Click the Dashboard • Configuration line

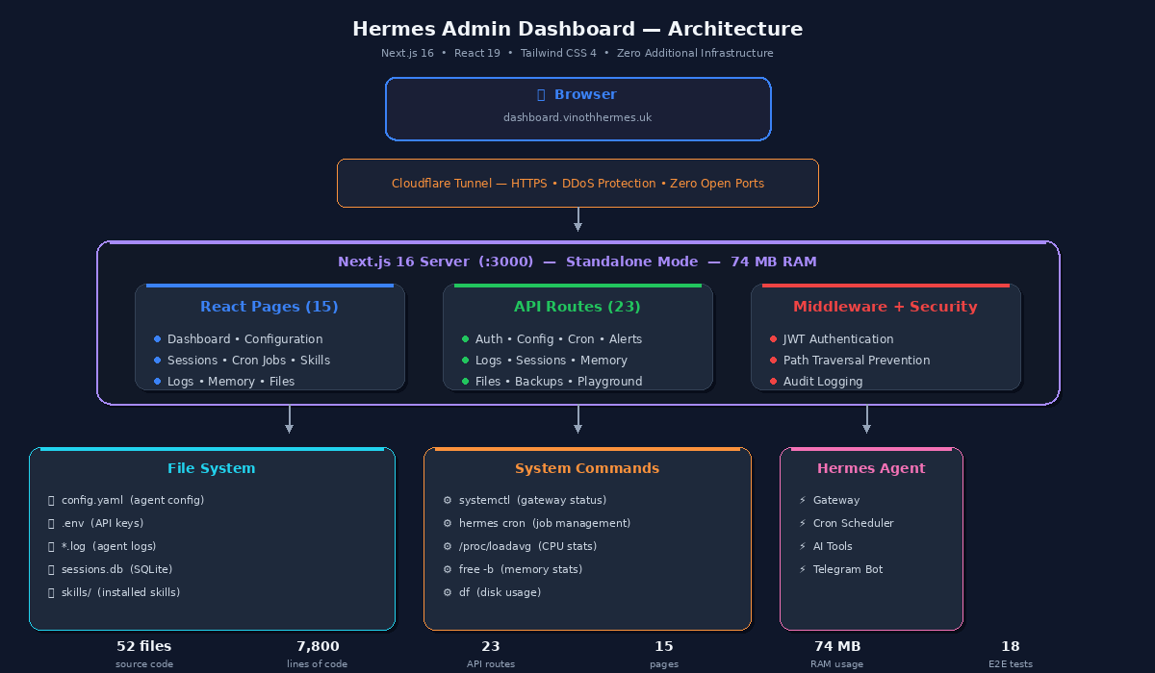244,339
